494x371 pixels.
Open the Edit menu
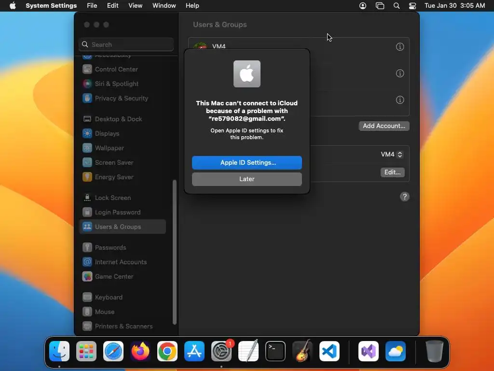pyautogui.click(x=112, y=6)
